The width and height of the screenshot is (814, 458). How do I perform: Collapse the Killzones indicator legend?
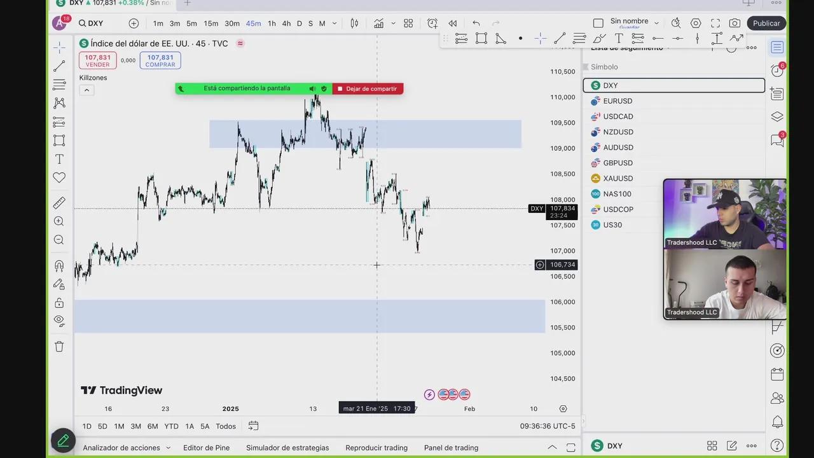(x=86, y=90)
